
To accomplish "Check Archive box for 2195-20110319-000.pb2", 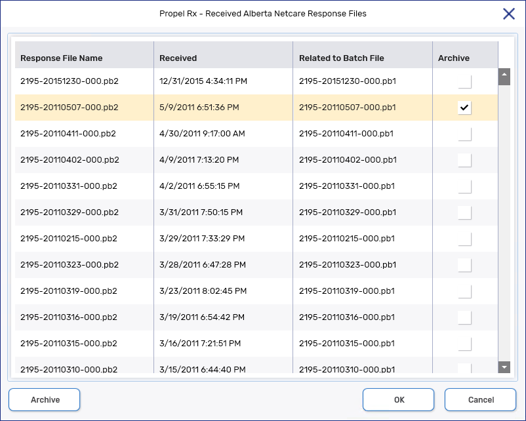I will pos(464,291).
